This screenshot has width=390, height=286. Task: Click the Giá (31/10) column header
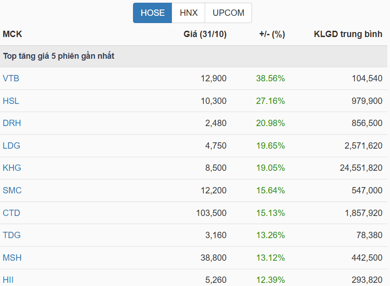point(205,34)
